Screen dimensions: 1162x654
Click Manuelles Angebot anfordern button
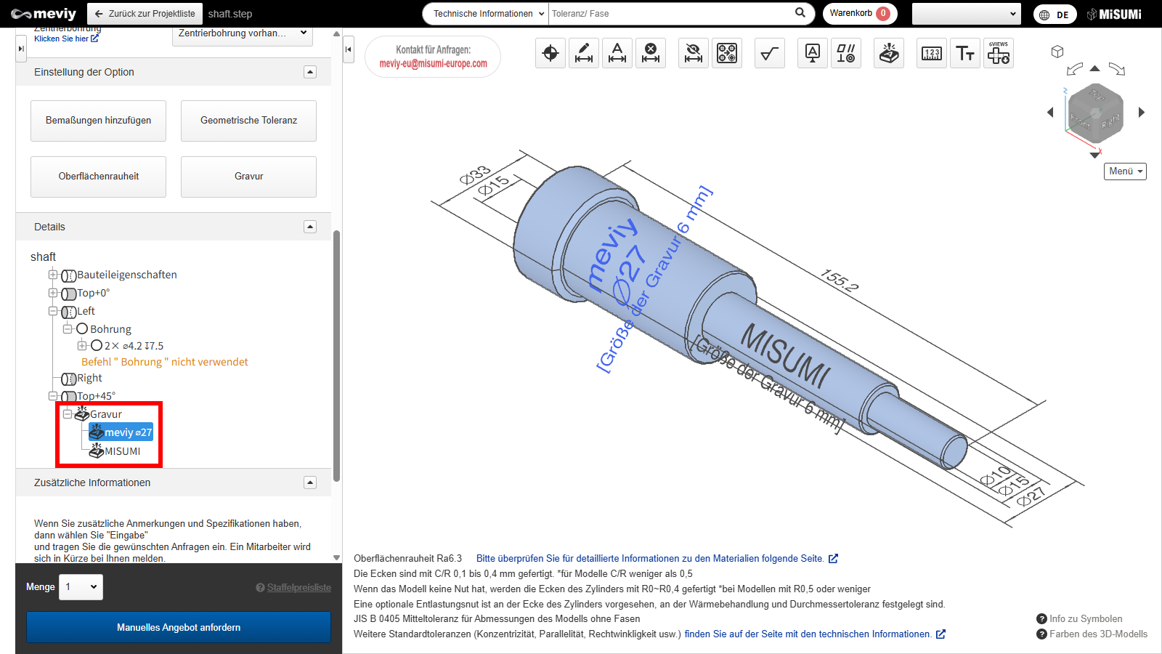click(179, 627)
